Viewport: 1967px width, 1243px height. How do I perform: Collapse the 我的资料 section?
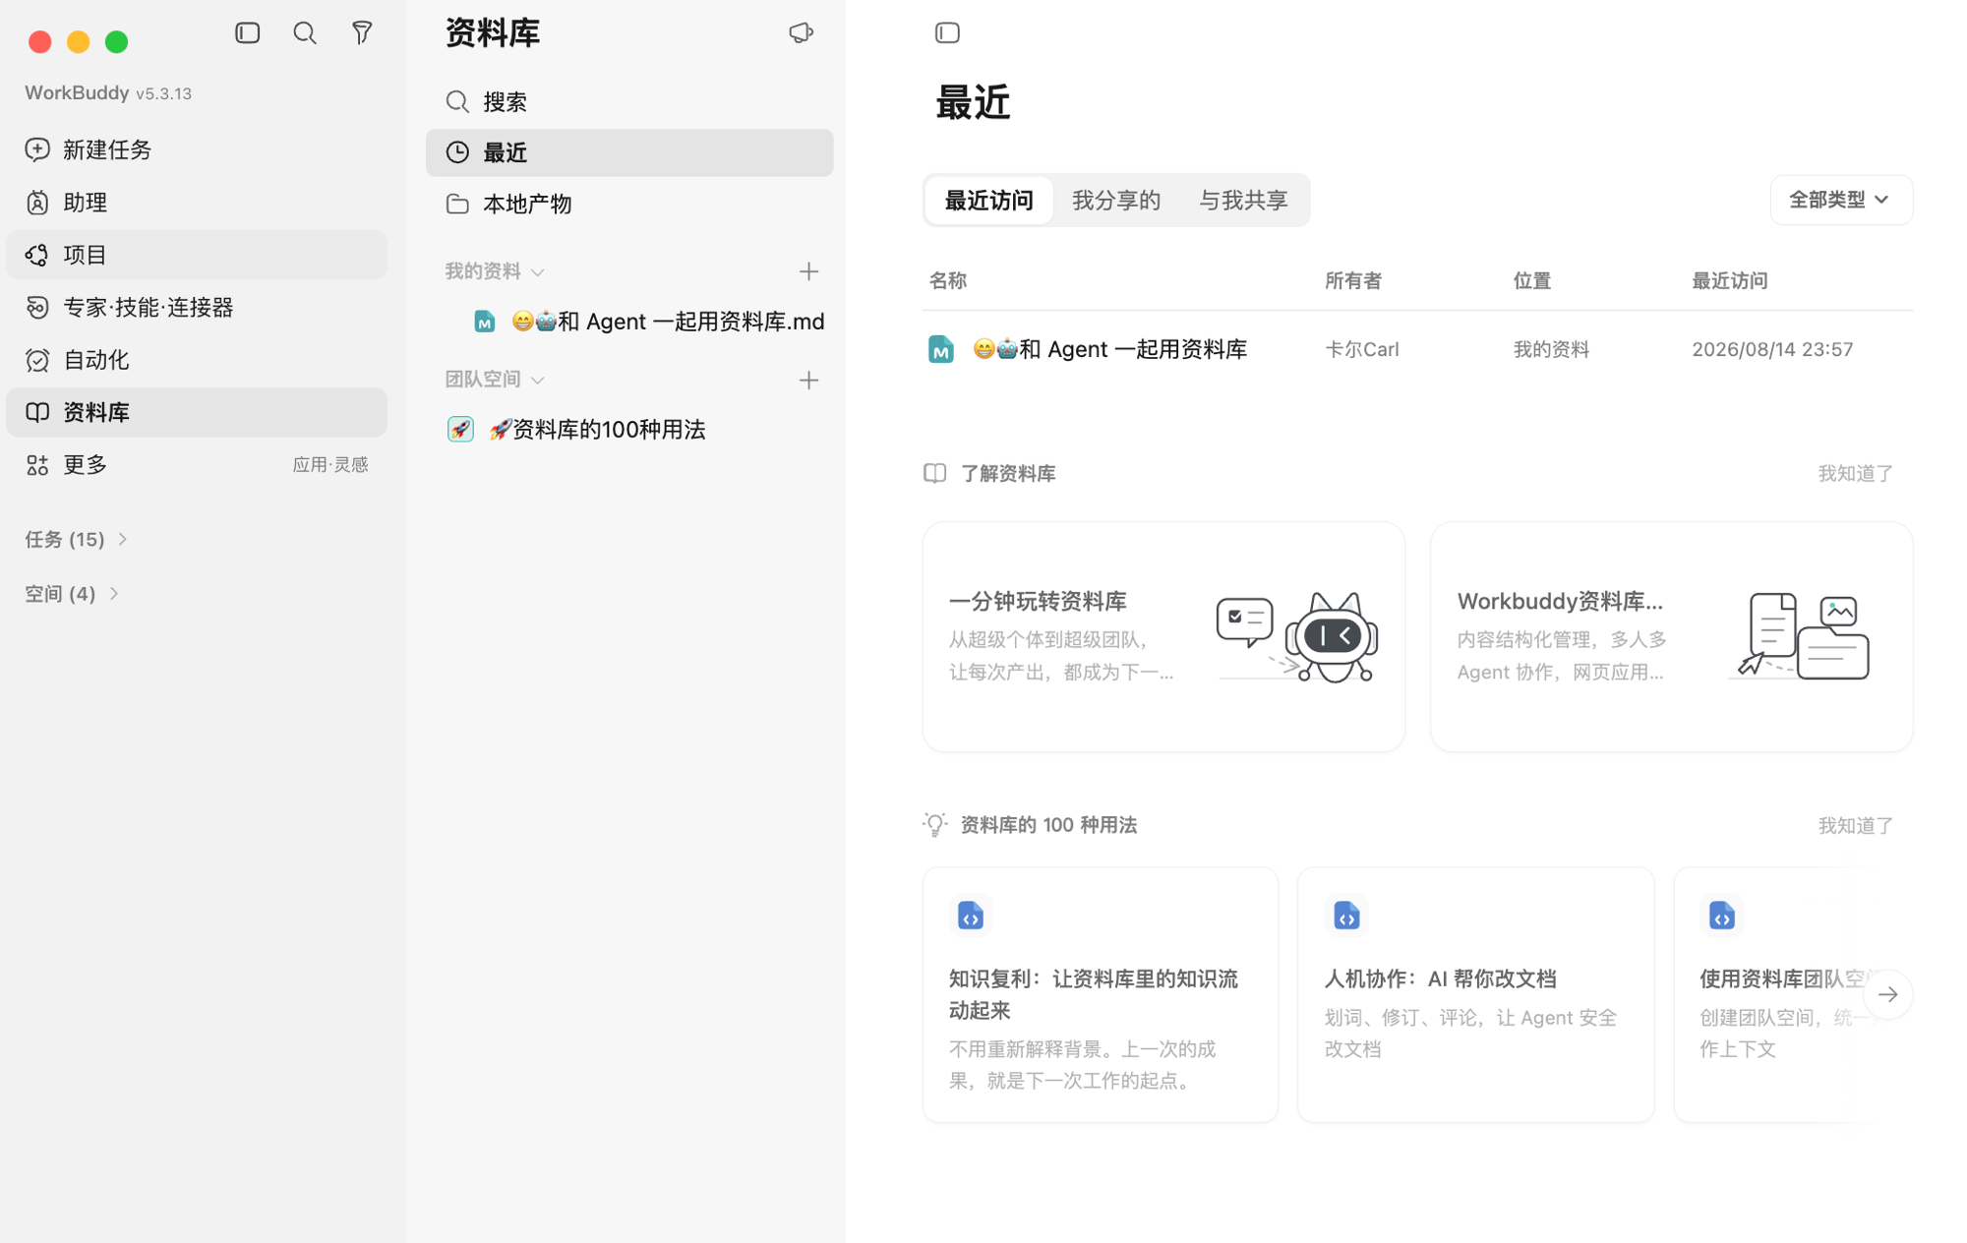pos(495,271)
